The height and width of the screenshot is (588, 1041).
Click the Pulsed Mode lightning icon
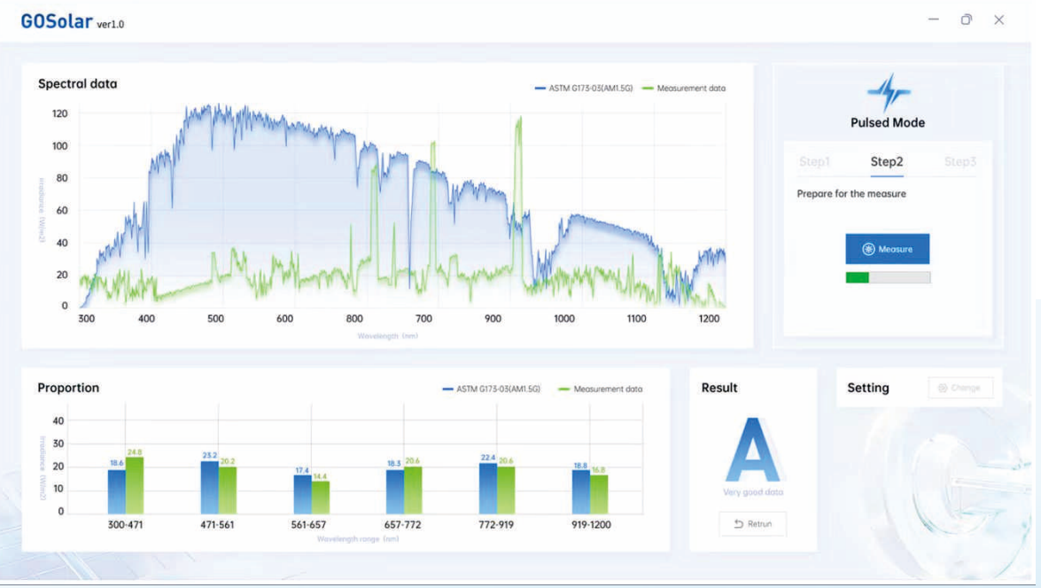[x=888, y=92]
